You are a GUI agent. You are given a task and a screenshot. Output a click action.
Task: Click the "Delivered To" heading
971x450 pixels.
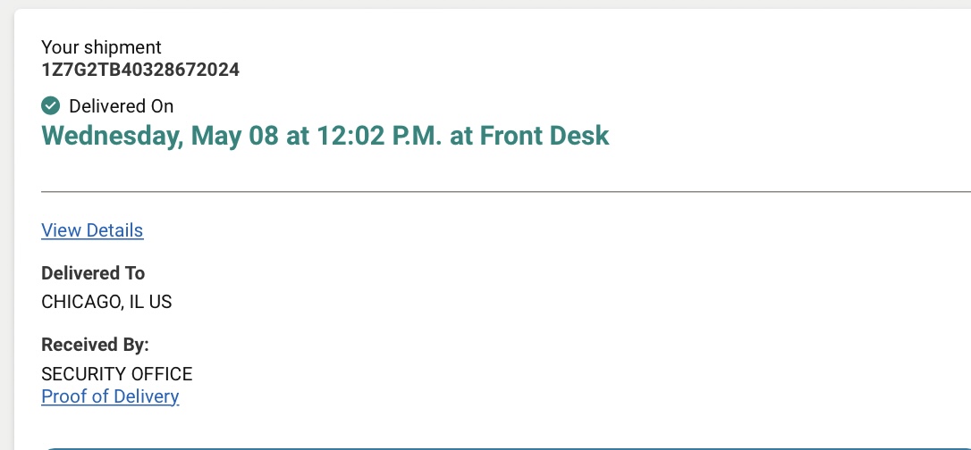coord(93,273)
